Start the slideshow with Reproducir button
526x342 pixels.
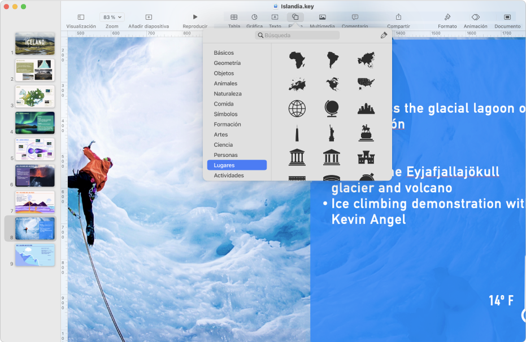point(195,17)
